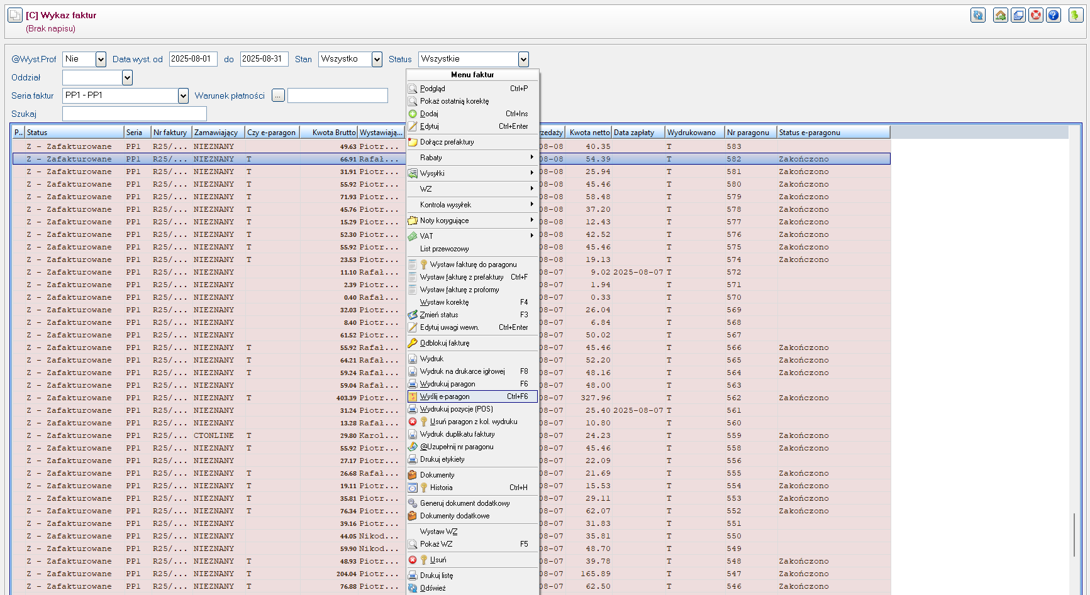Click the gear icon beside Generuj dokument dodatkowy
Image resolution: width=1090 pixels, height=595 pixels.
[x=413, y=503]
